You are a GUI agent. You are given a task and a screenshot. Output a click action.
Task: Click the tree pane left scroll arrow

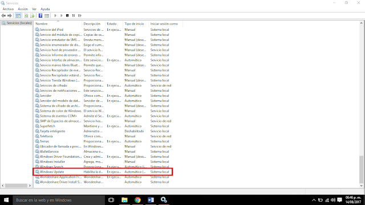coord(3,186)
